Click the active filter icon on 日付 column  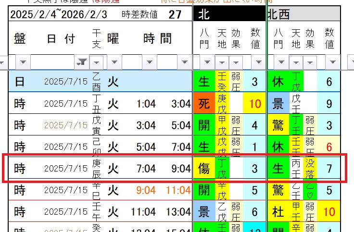coord(82,62)
